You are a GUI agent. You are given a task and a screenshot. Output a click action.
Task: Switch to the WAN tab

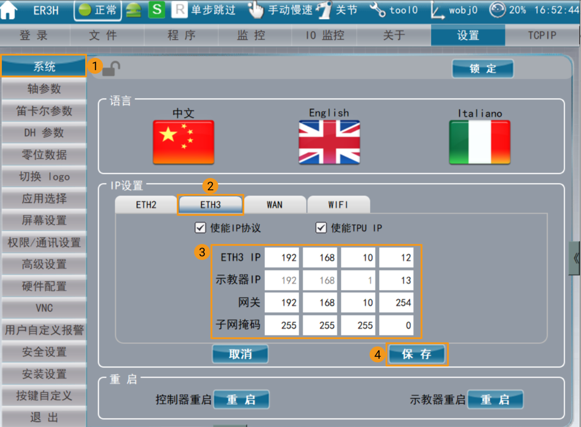pos(274,205)
